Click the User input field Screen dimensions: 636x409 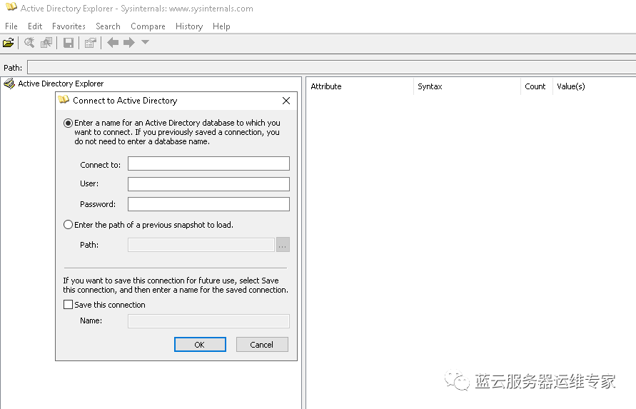(x=208, y=184)
